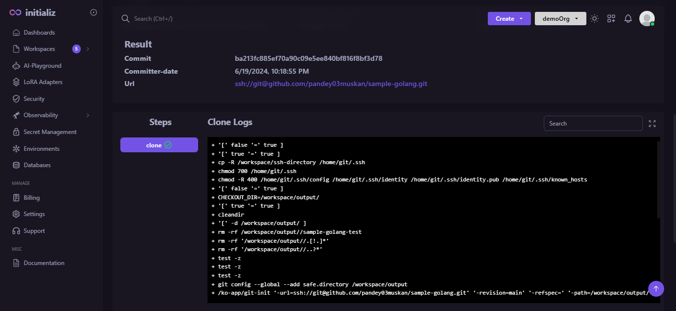Select the clone step button
This screenshot has width=676, height=311.
[x=159, y=145]
